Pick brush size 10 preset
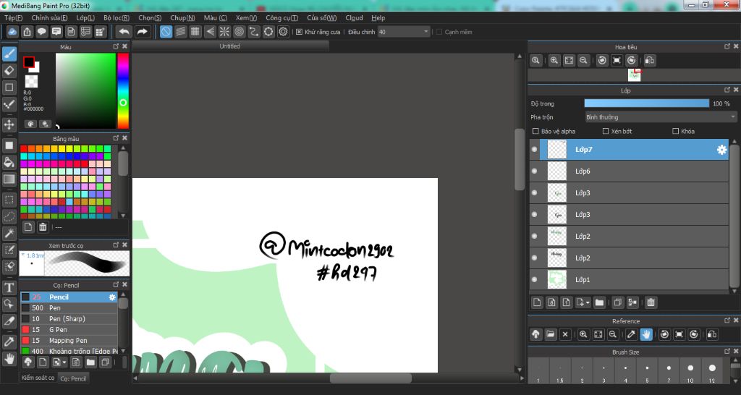741x395 pixels. click(x=690, y=370)
